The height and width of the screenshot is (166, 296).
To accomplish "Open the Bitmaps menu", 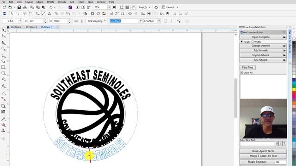I will click(x=62, y=2).
